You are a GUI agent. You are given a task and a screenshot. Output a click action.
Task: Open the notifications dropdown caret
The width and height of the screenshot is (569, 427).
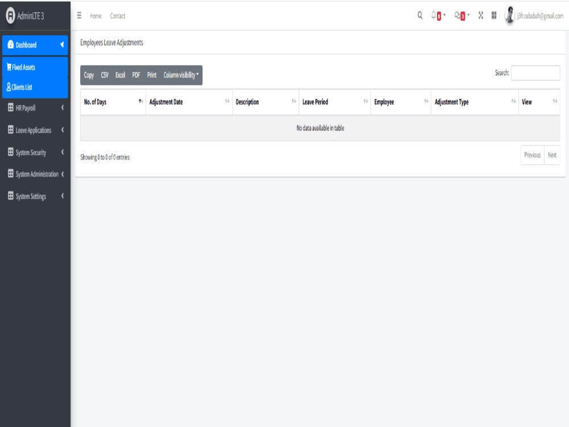click(444, 15)
